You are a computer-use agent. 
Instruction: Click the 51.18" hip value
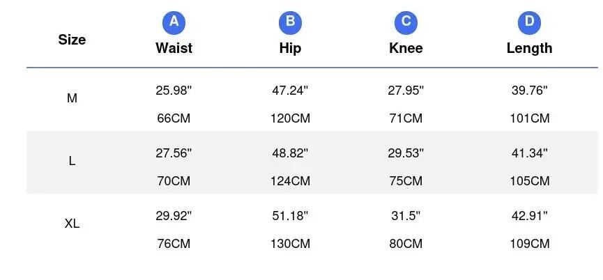click(290, 216)
